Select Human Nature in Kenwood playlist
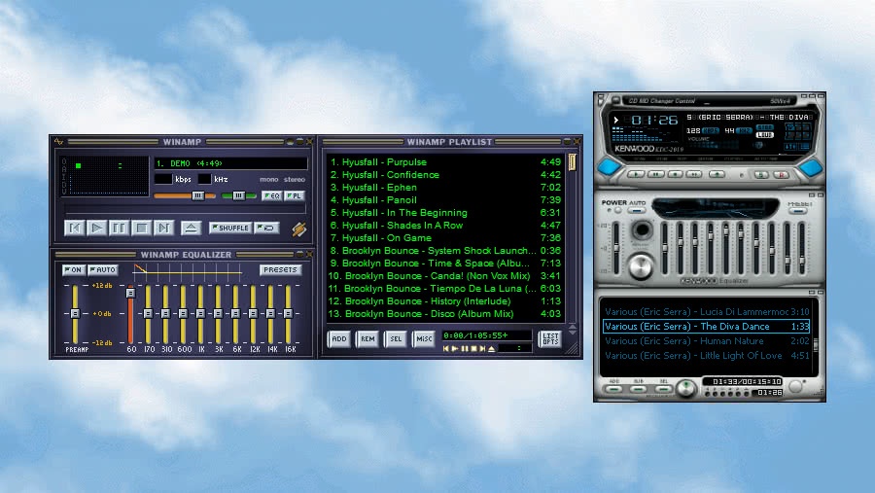 (707, 340)
